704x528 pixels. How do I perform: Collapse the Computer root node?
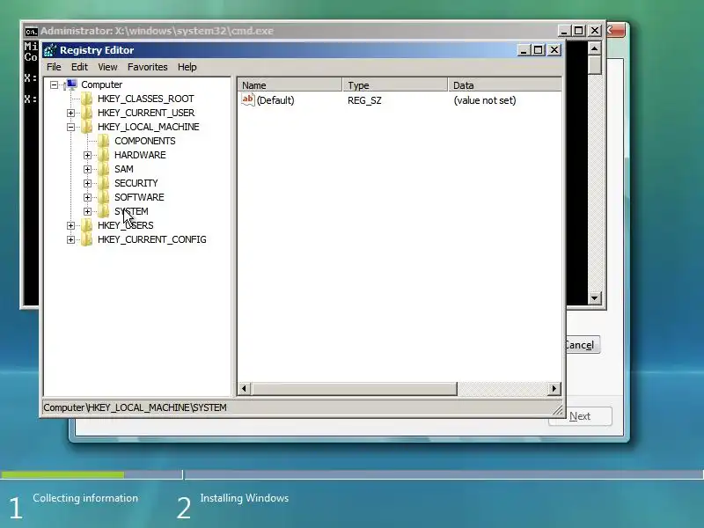click(55, 84)
